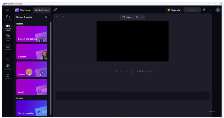
Task: Open the Text sidebar tab
Action: coord(8,57)
